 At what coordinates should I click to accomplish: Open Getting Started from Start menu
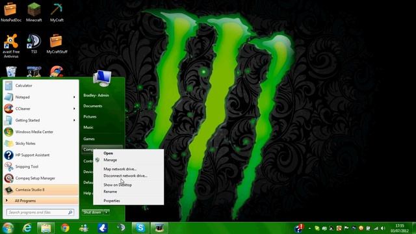coord(41,120)
